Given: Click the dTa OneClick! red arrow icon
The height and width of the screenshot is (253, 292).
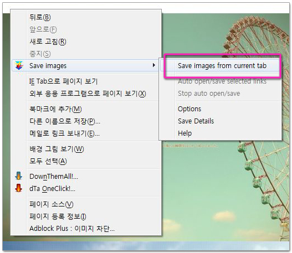Looking at the screenshot, I should [19, 188].
